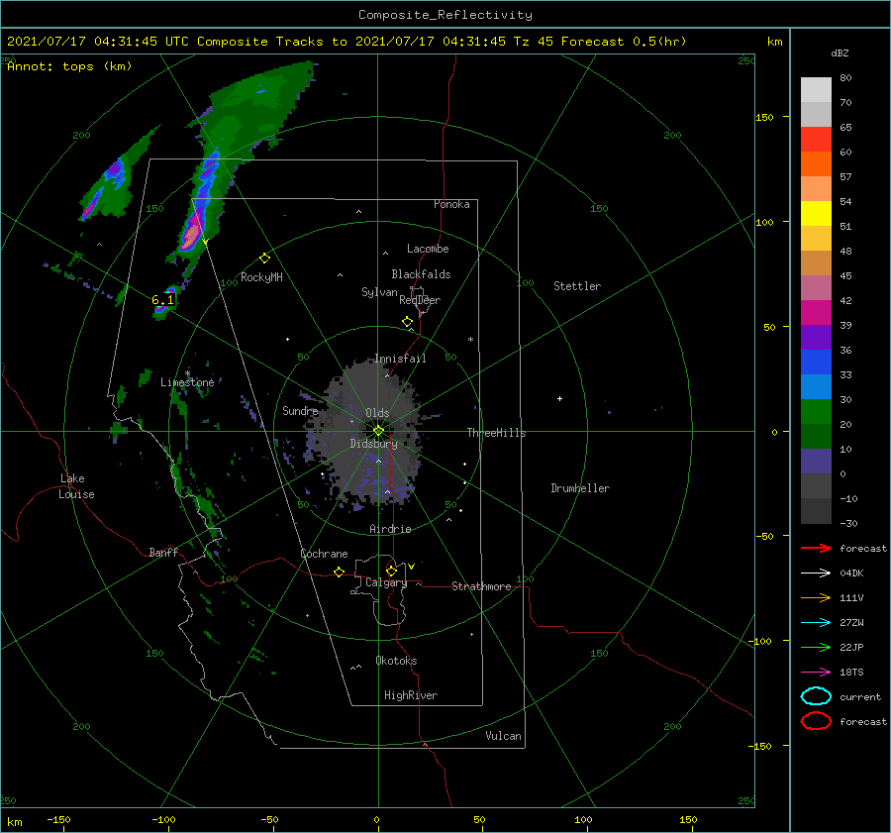
Task: Click the yellow diamond marker below RedDeer
Action: (407, 322)
